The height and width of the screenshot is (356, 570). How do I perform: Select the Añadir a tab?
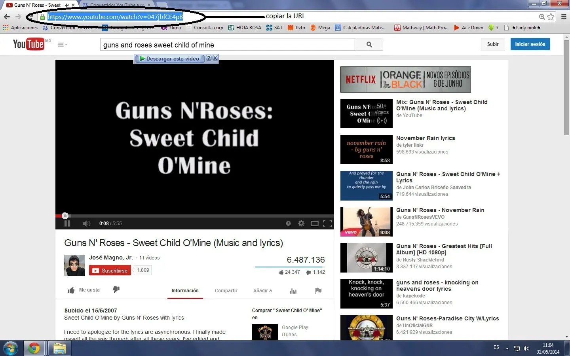(x=262, y=291)
